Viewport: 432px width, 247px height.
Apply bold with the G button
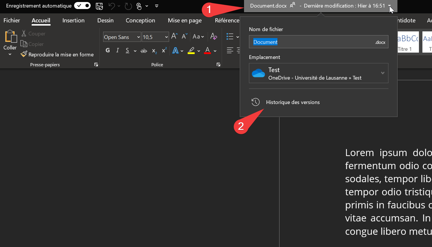point(108,50)
